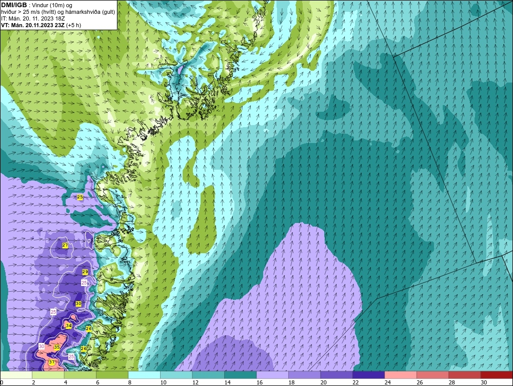Select the 4–6 m/s light green legend swatch
The image size is (513, 386).
pyautogui.click(x=80, y=375)
